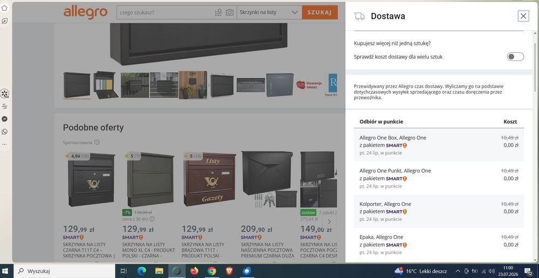Click the 'Odbiór w punkcie' column header

[381, 122]
